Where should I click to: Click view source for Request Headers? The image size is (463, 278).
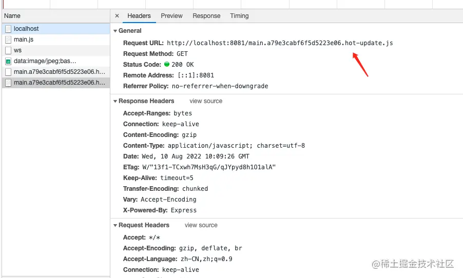[201, 225]
